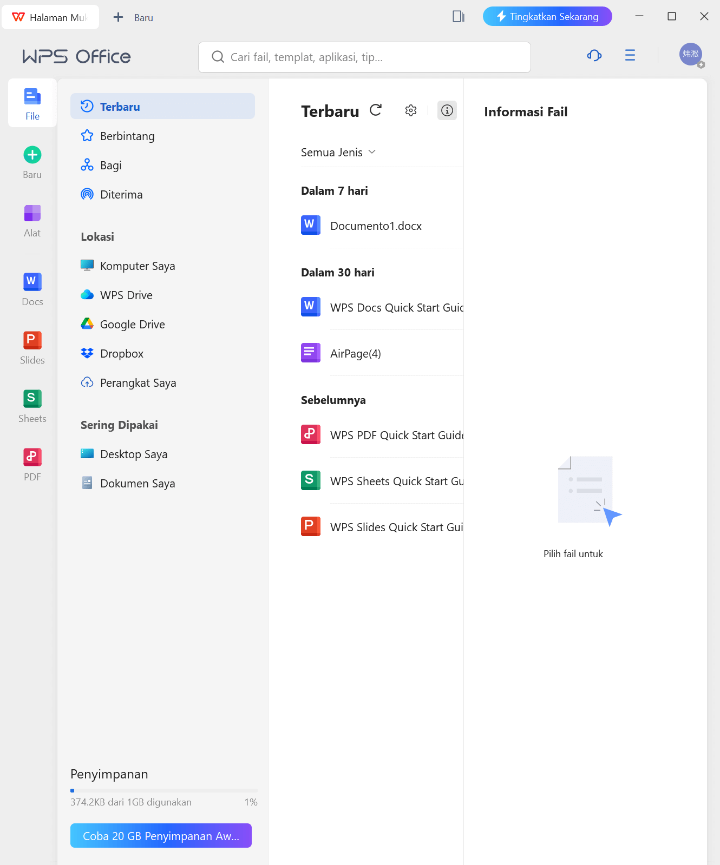This screenshot has height=865, width=720.
Task: Open WPS Slides Quick Start Guide file name
Action: (x=397, y=527)
